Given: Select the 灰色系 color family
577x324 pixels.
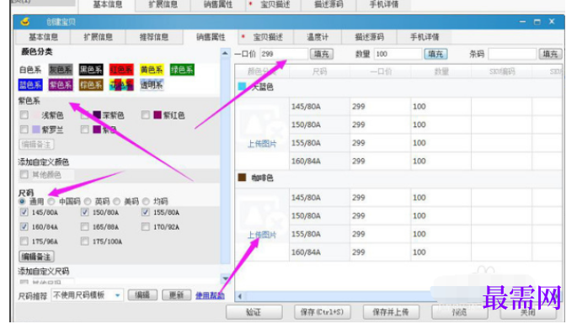Looking at the screenshot, I should pyautogui.click(x=61, y=70).
